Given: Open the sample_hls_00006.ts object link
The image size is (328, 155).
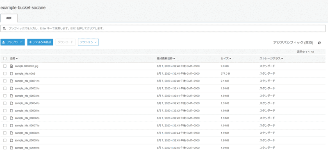Looking at the screenshot, I should pyautogui.click(x=27, y=118).
